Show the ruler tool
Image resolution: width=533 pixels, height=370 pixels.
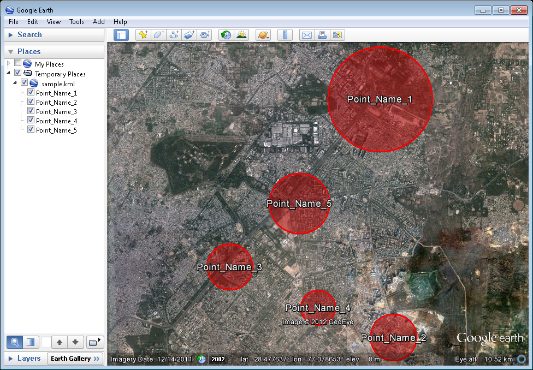[x=285, y=35]
